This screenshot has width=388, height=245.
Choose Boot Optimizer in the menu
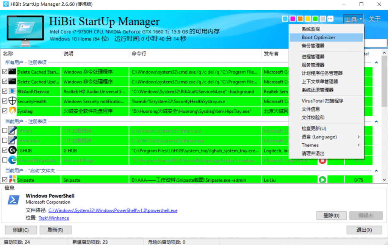coord(326,38)
